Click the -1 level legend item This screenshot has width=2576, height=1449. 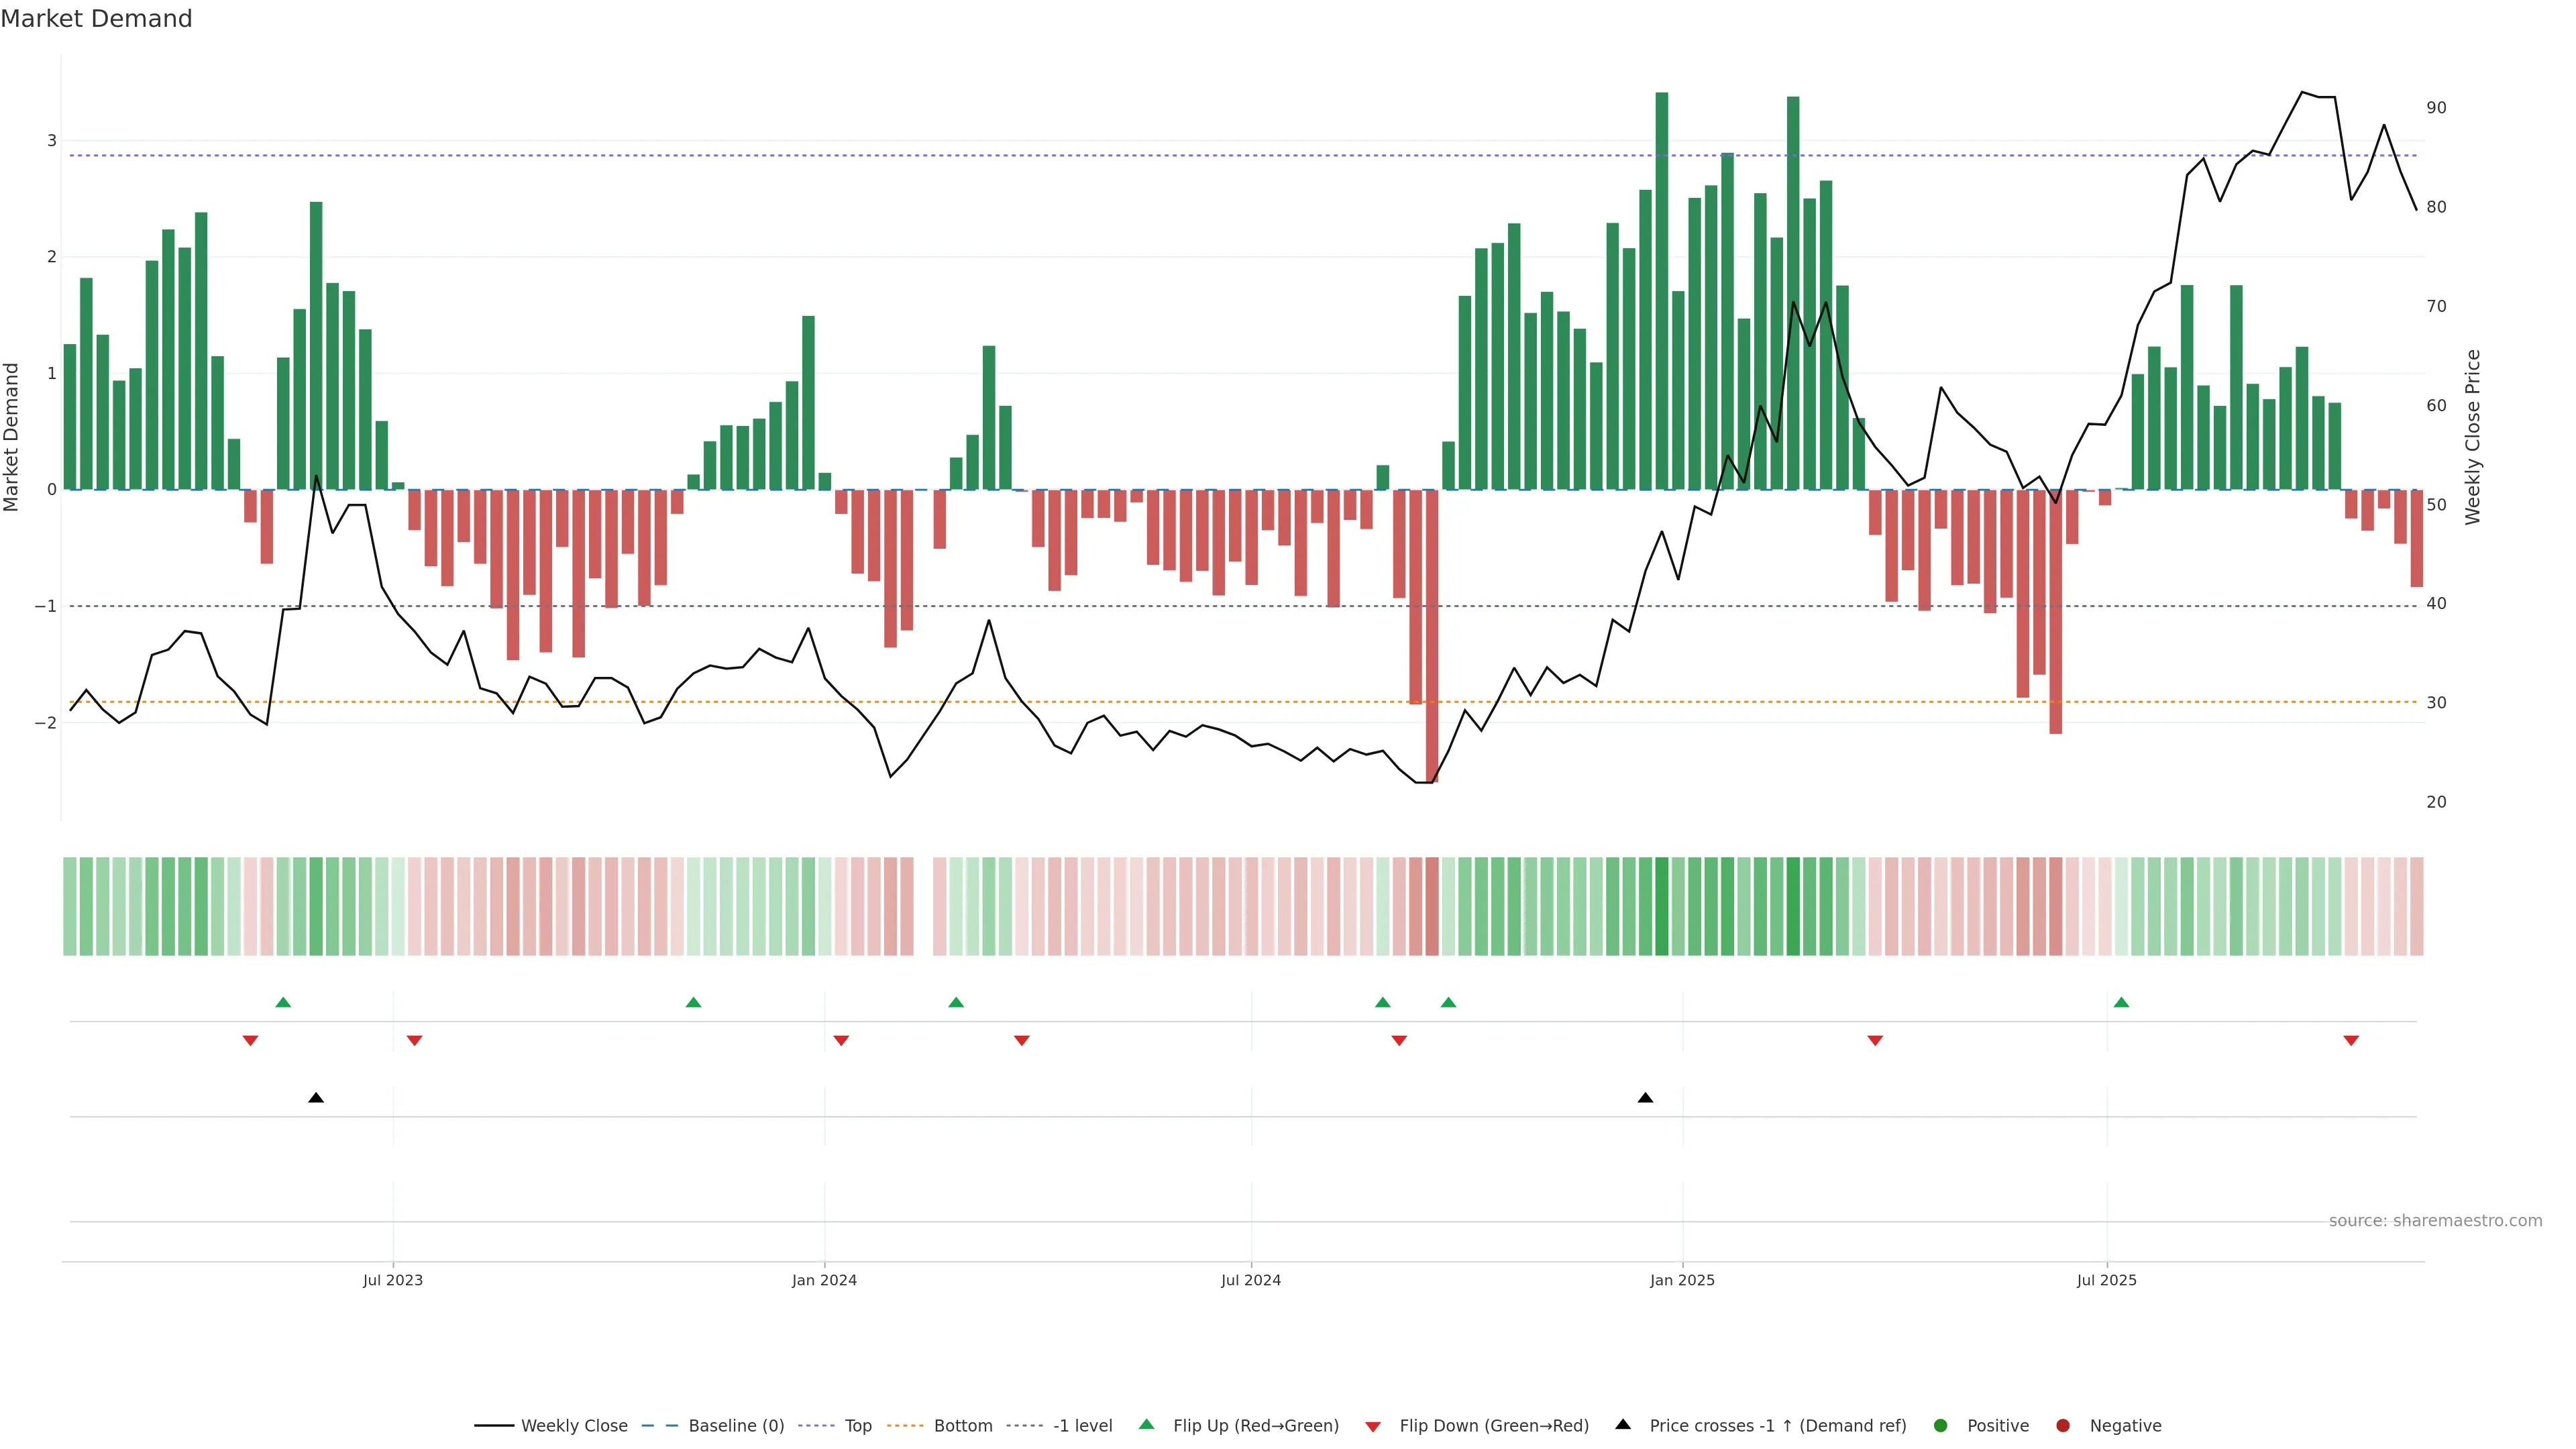coord(1082,1426)
